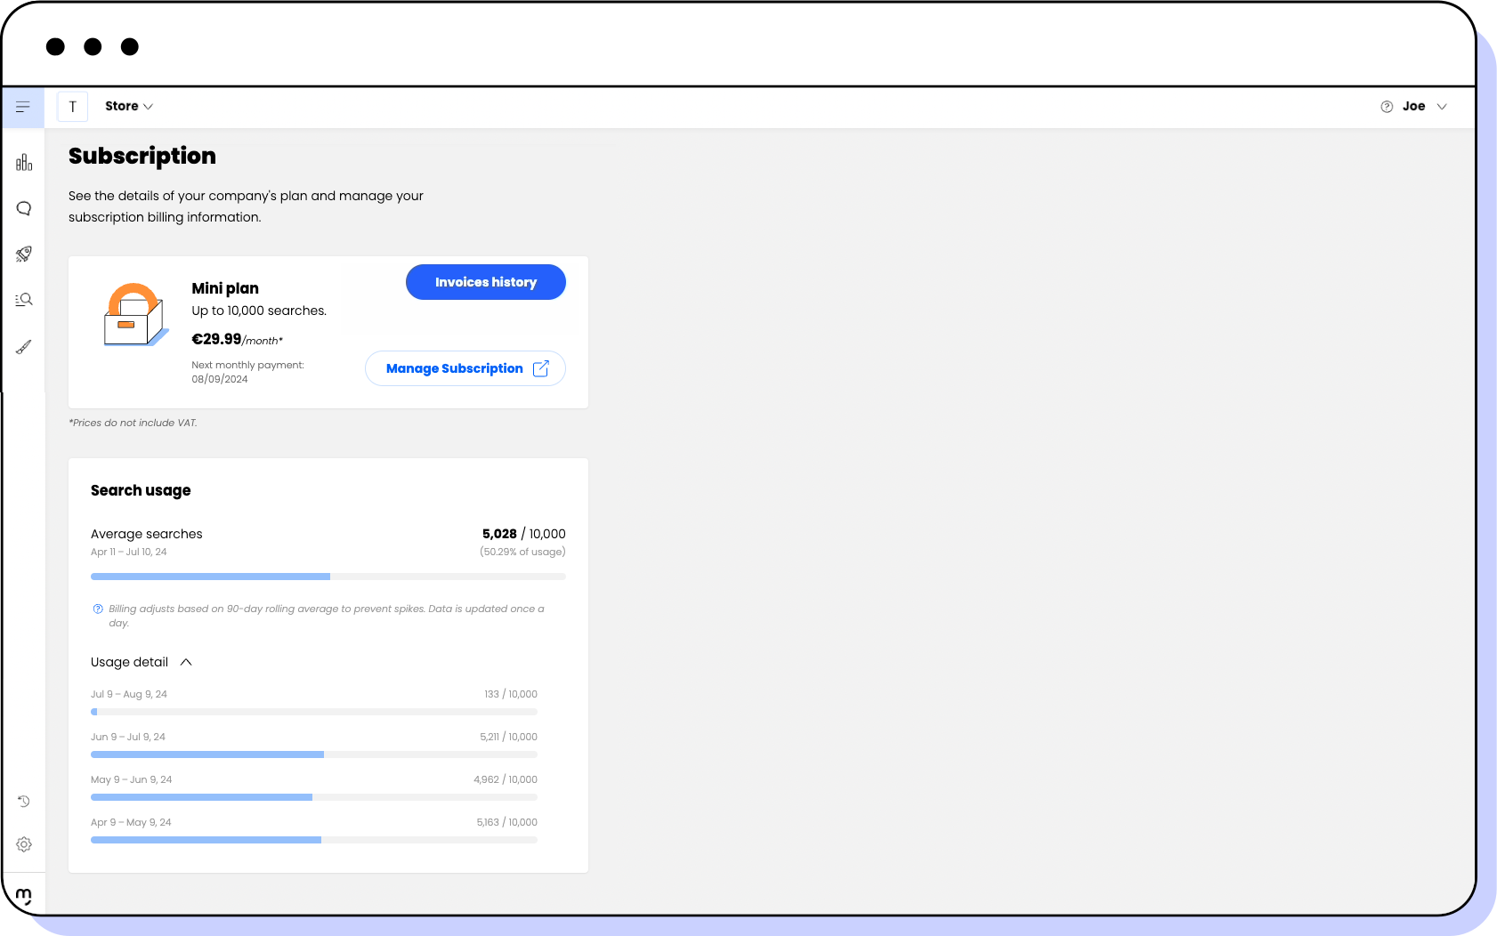The height and width of the screenshot is (936, 1497).
Task: Click the billing adjusts rolling average note
Action: 327,616
